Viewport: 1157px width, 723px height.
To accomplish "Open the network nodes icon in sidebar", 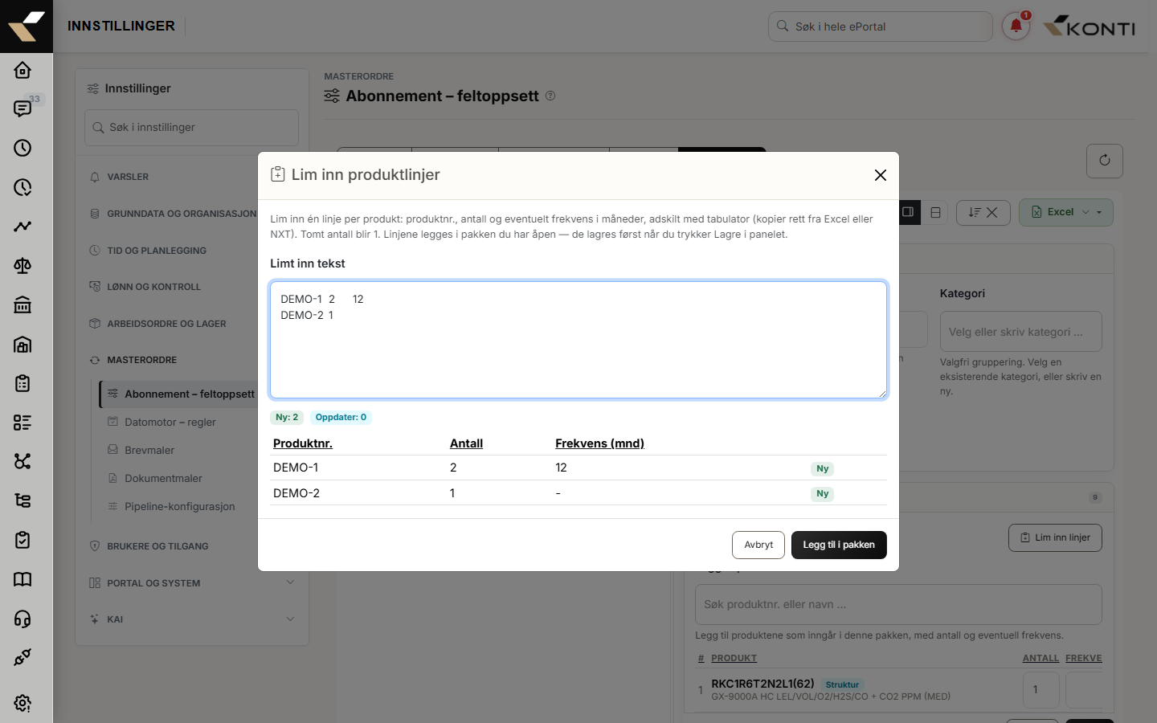I will point(22,461).
